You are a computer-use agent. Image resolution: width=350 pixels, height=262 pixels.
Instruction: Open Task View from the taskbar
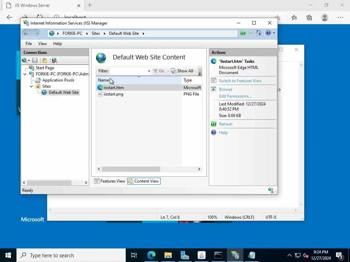(134, 255)
